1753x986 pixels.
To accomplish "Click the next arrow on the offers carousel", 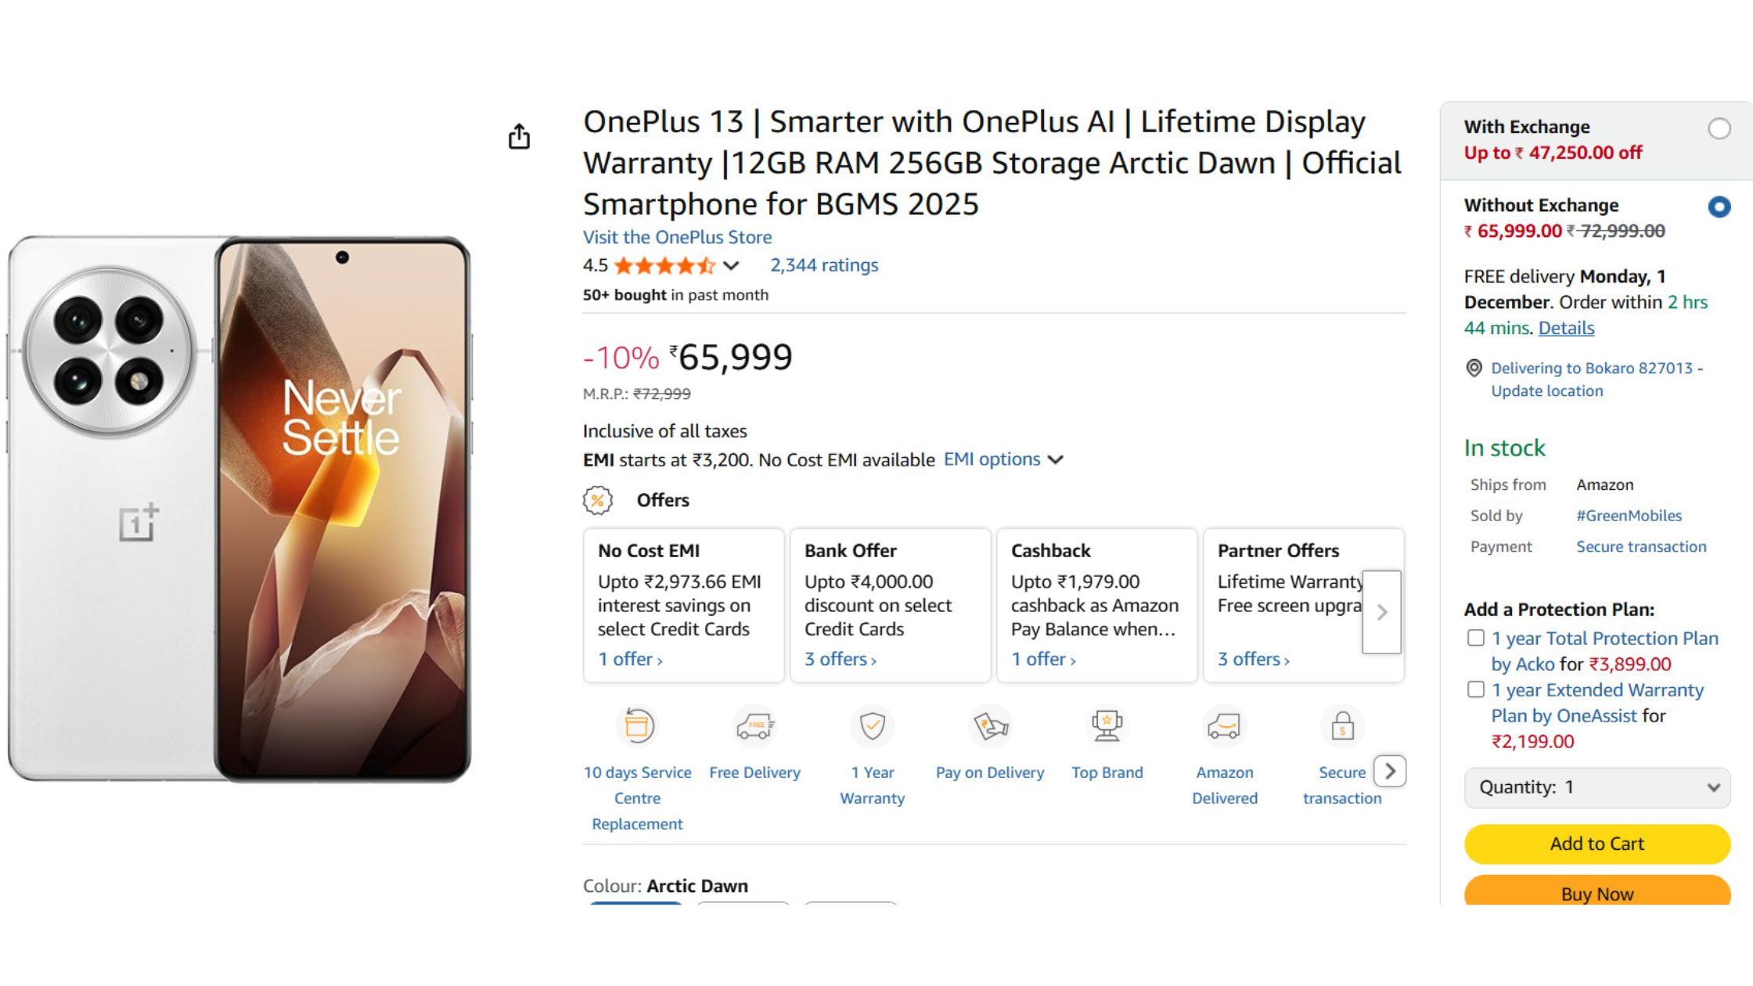I will point(1382,613).
